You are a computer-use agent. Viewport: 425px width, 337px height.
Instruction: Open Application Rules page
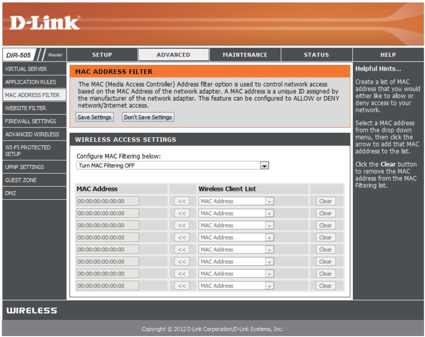[x=34, y=82]
